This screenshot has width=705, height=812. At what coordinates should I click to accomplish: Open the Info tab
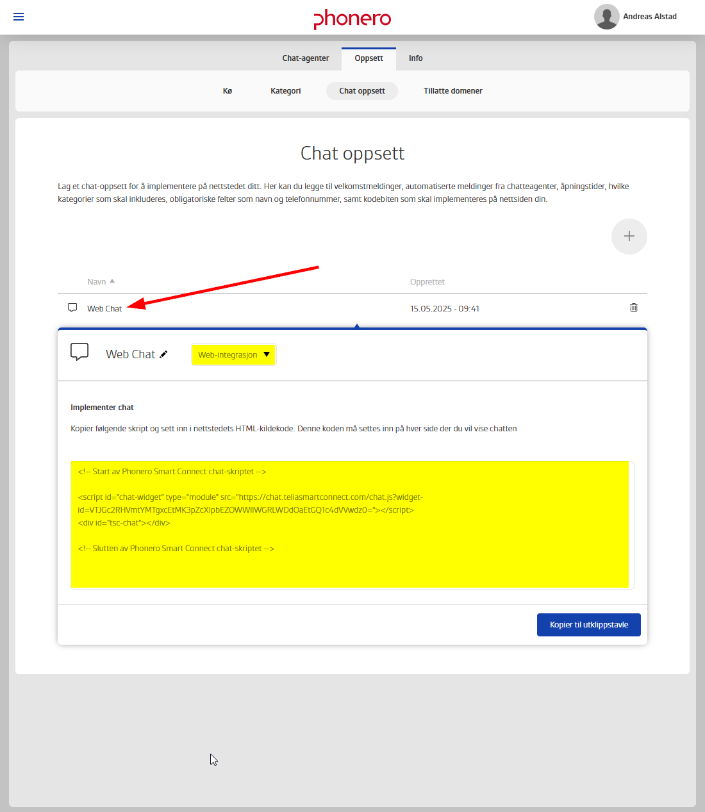coord(416,58)
